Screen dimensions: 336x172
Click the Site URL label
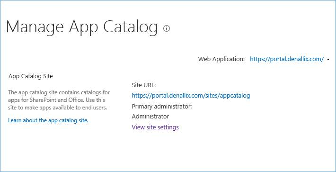[144, 85]
